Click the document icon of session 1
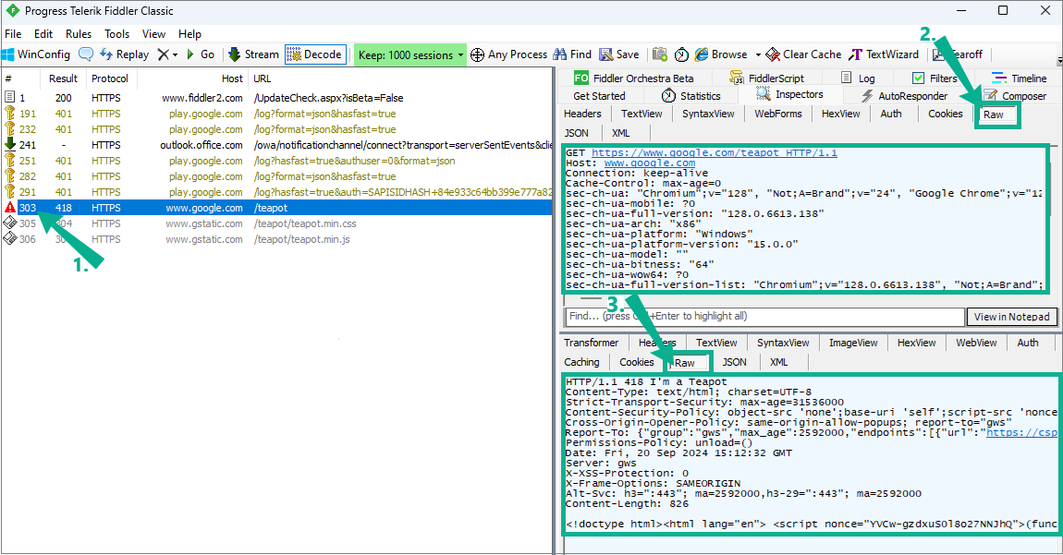1063x555 pixels. point(9,98)
